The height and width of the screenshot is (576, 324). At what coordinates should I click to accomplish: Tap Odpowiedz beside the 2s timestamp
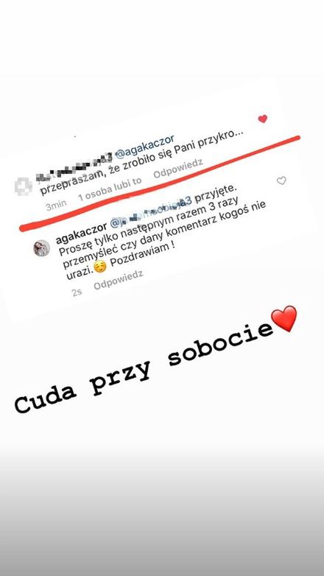pyautogui.click(x=119, y=280)
